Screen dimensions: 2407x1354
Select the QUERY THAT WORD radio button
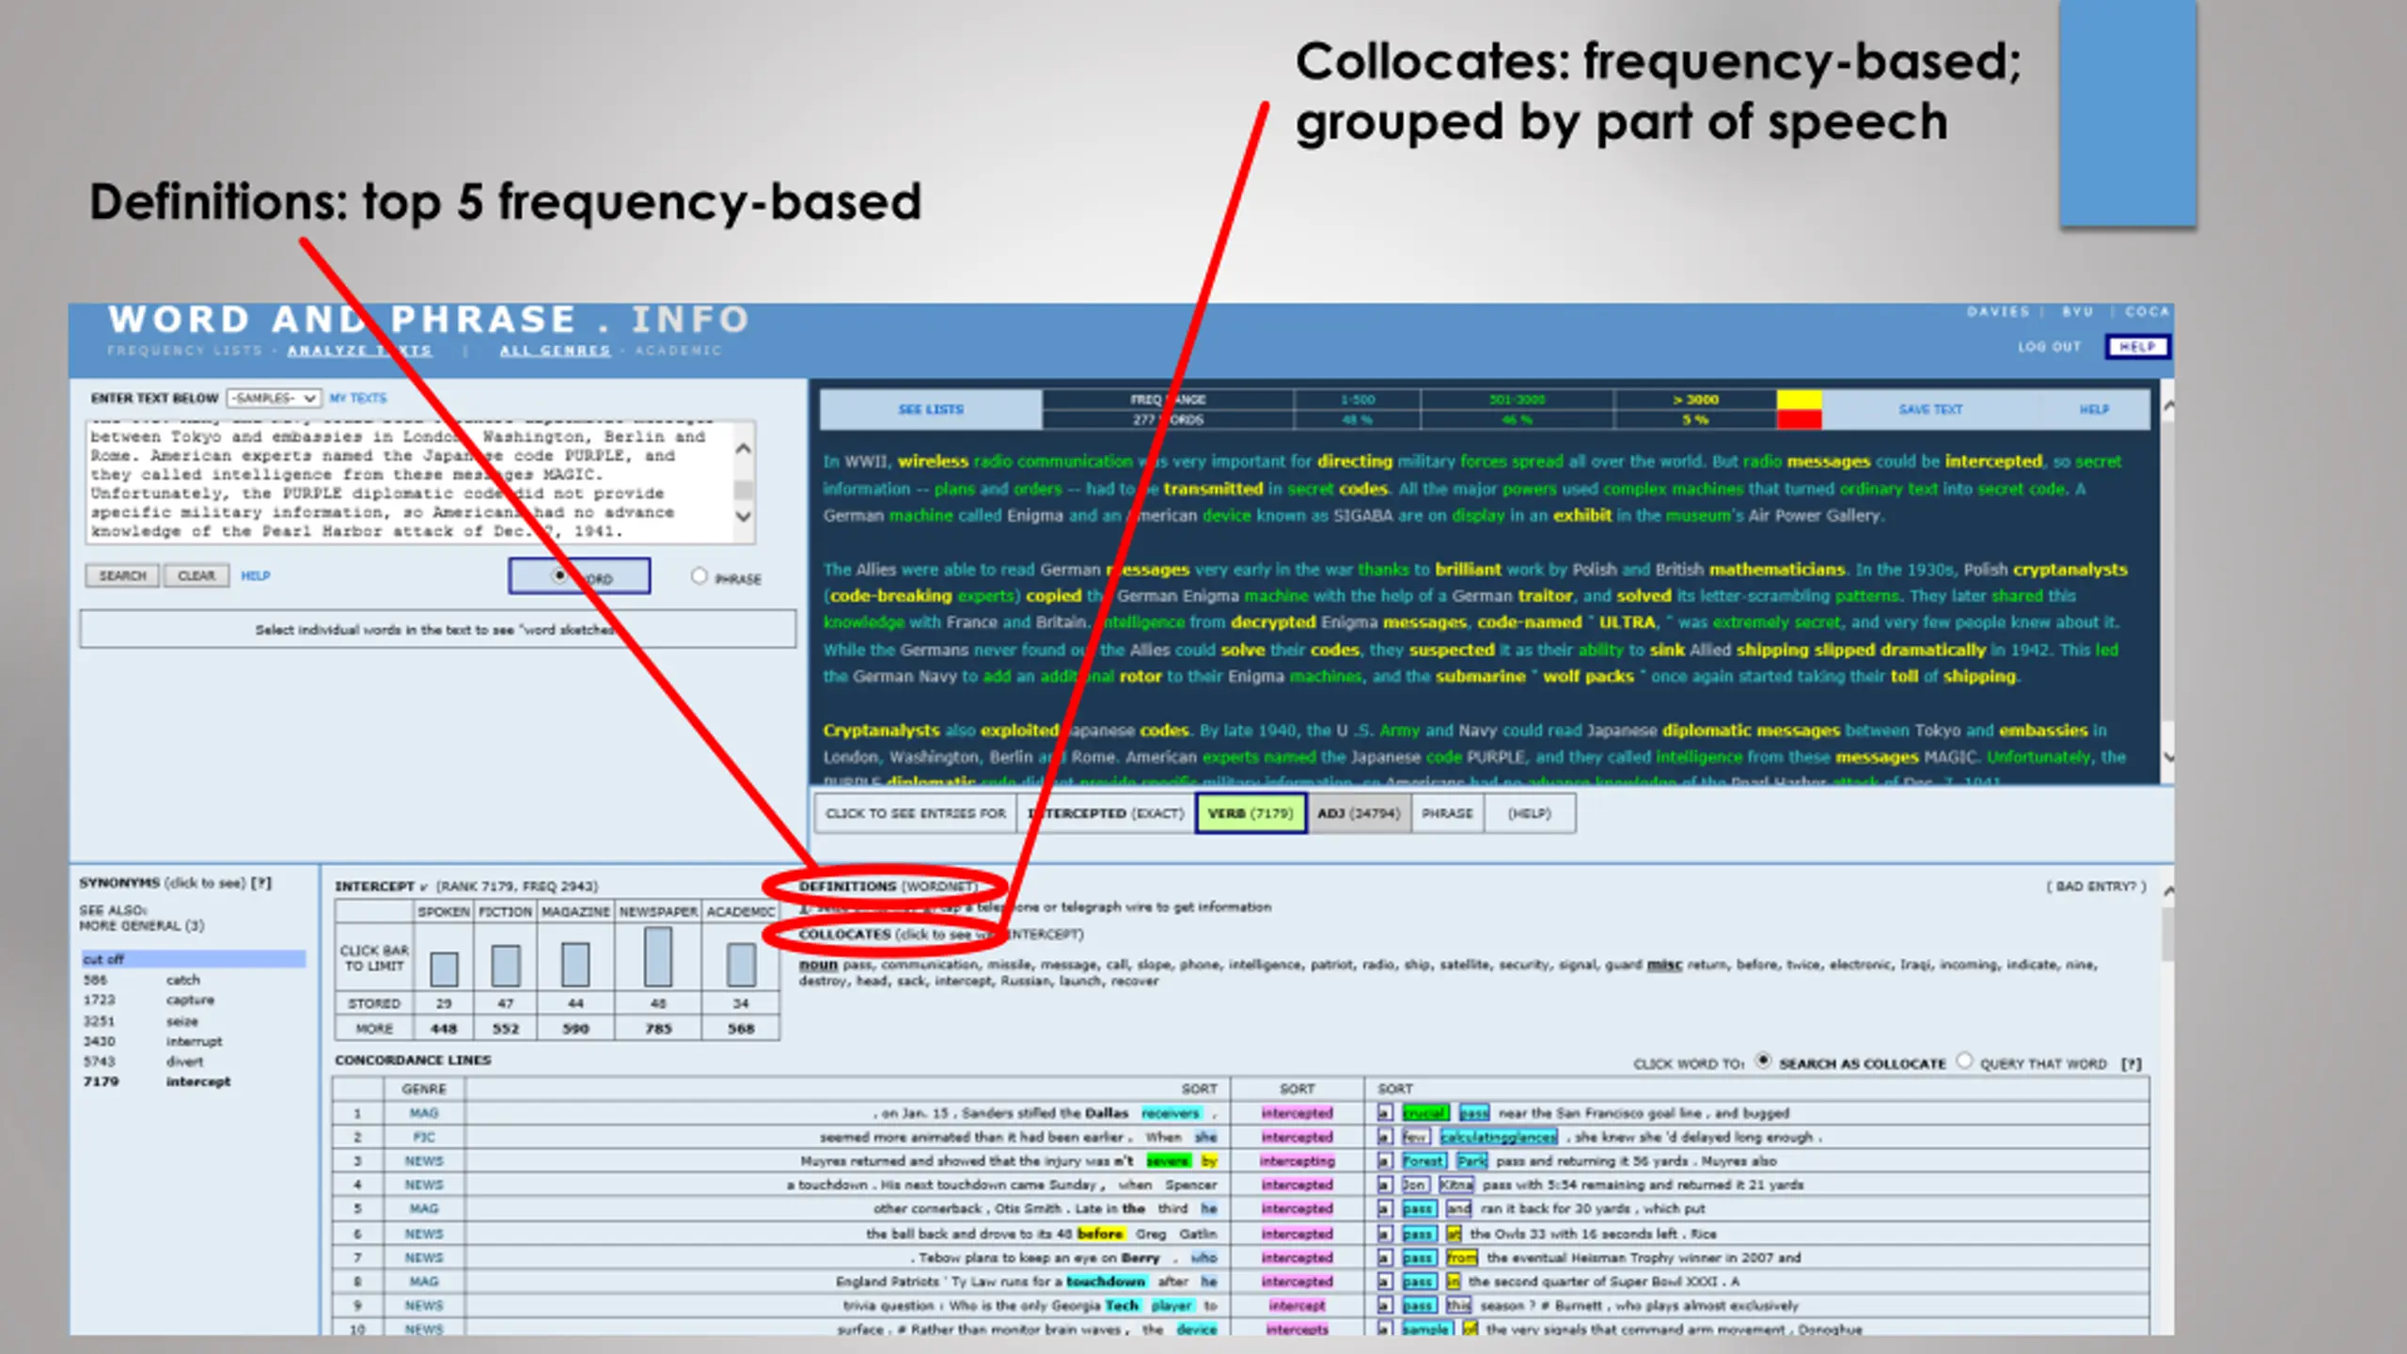coord(1964,1062)
